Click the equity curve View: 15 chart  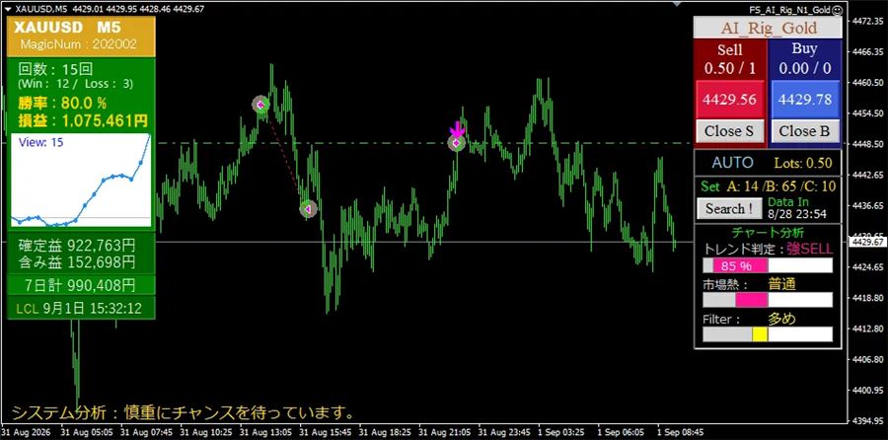coord(81,181)
